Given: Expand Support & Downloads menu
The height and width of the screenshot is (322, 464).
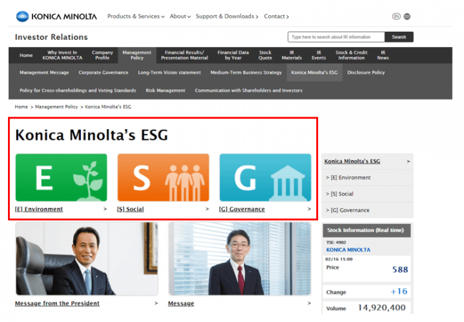Looking at the screenshot, I should 227,17.
